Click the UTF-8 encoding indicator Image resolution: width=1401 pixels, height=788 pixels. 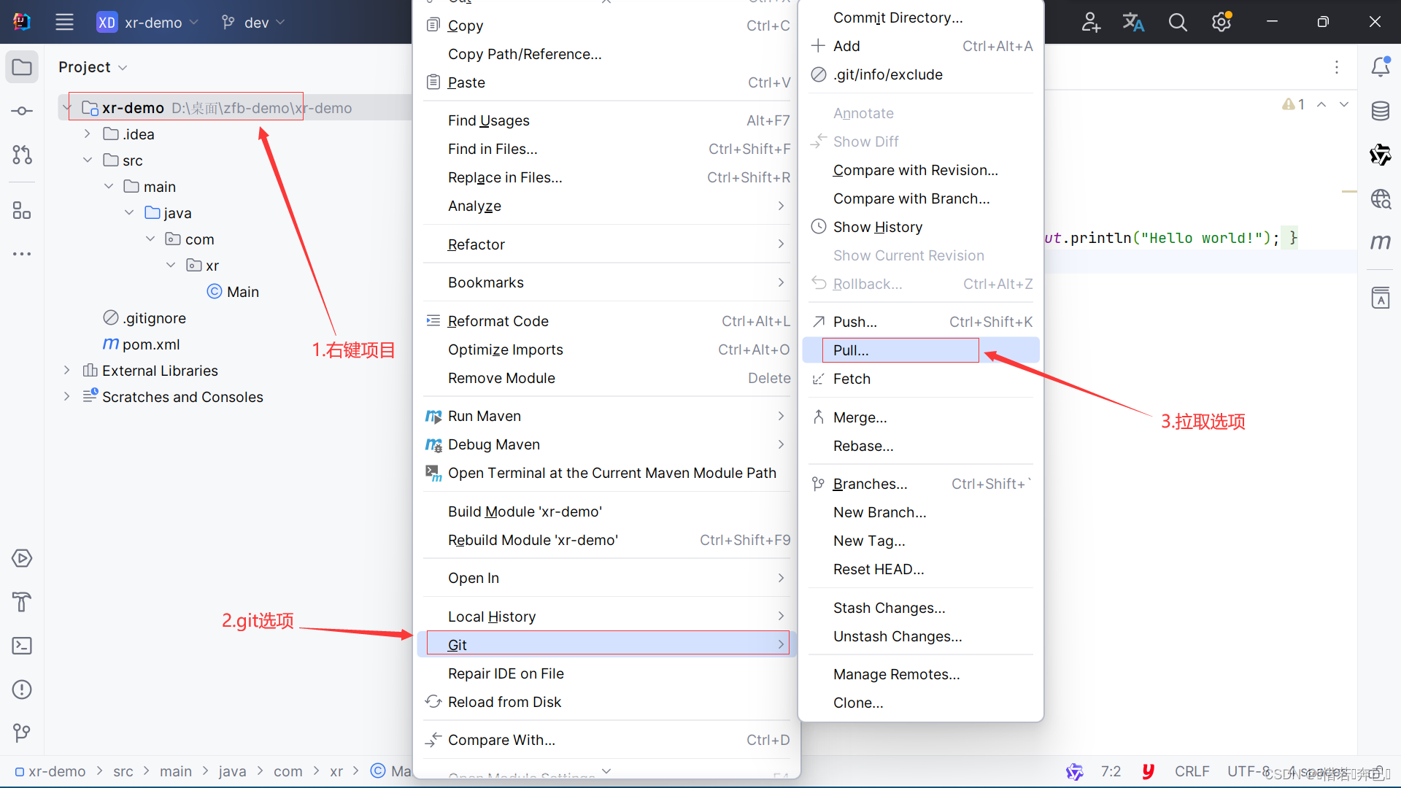(1249, 771)
